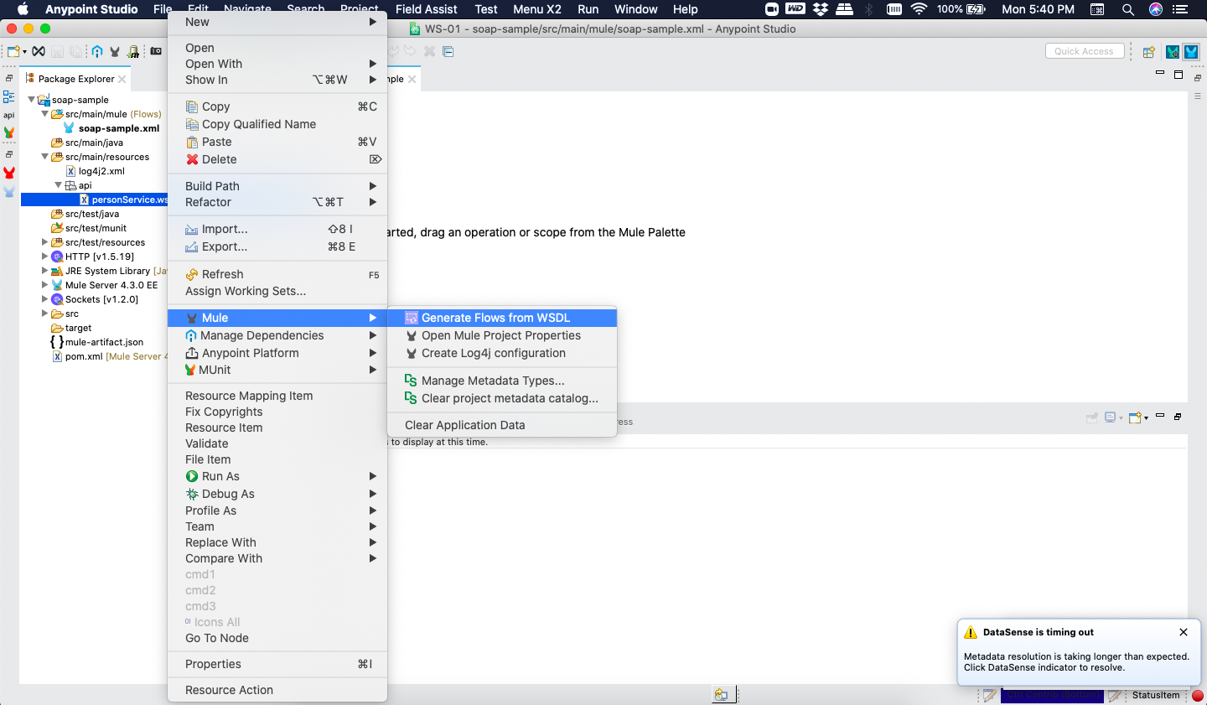
Task: Open Manage Metadata Types...
Action: 502,381
